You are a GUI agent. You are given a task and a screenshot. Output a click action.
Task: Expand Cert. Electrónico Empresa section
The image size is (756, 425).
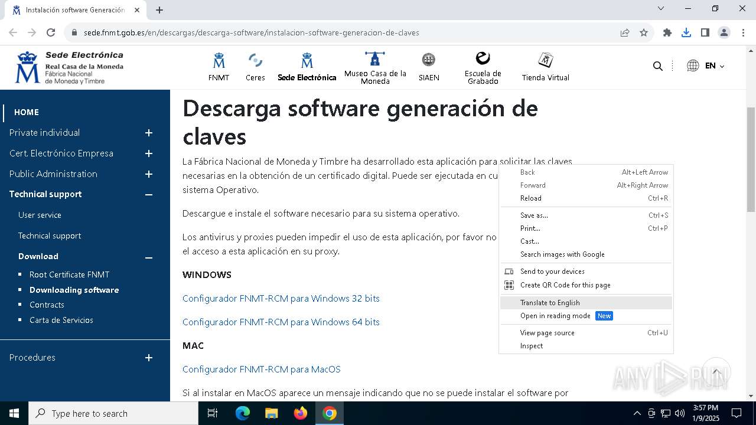149,153
